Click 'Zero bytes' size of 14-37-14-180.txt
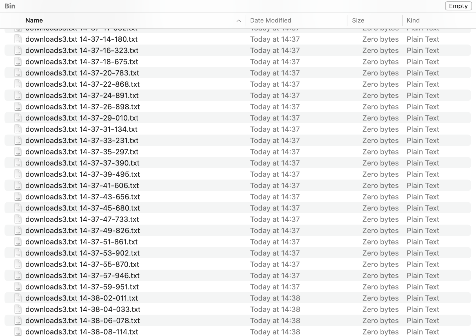This screenshot has width=476, height=336. [x=381, y=39]
